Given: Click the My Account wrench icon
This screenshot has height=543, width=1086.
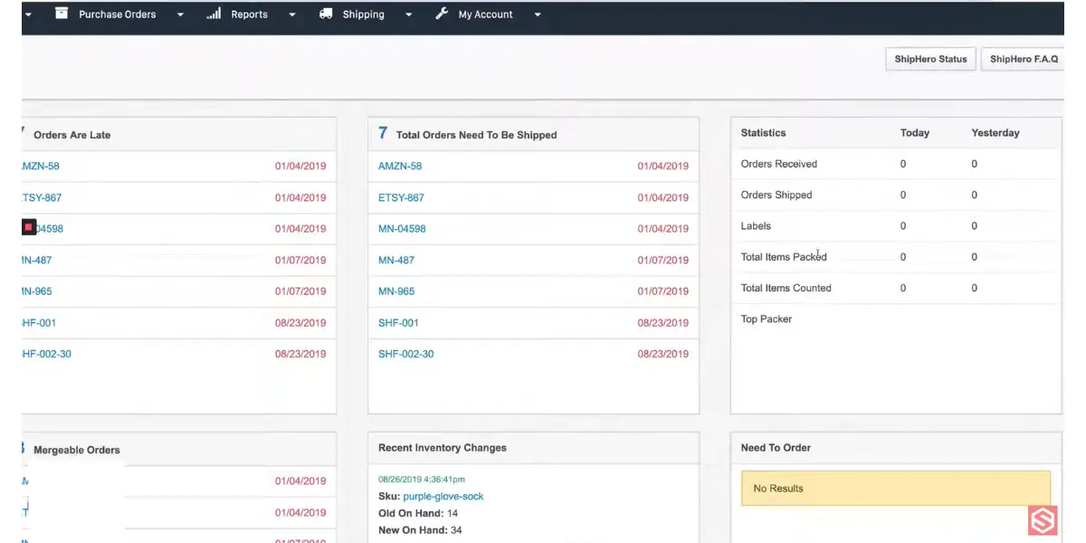Looking at the screenshot, I should pyautogui.click(x=442, y=14).
